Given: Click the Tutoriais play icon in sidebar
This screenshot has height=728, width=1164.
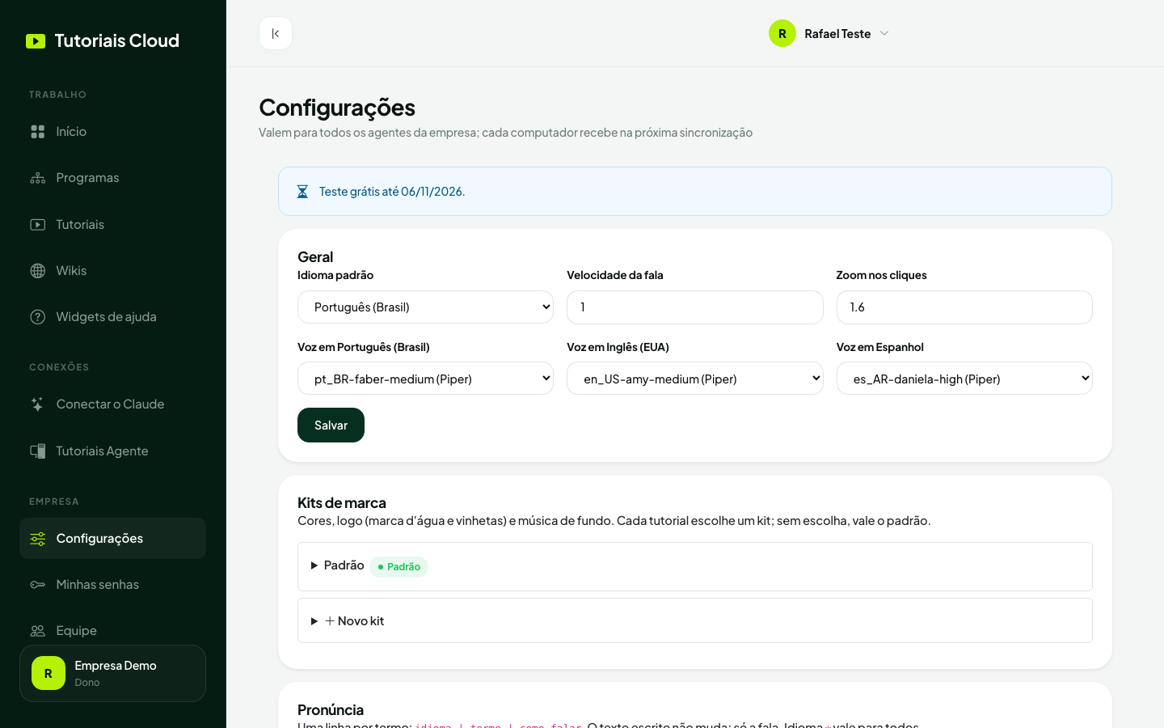Looking at the screenshot, I should pyautogui.click(x=38, y=225).
